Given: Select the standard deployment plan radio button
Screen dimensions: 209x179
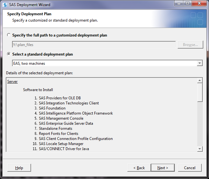Looking at the screenshot, I should [x=9, y=54].
